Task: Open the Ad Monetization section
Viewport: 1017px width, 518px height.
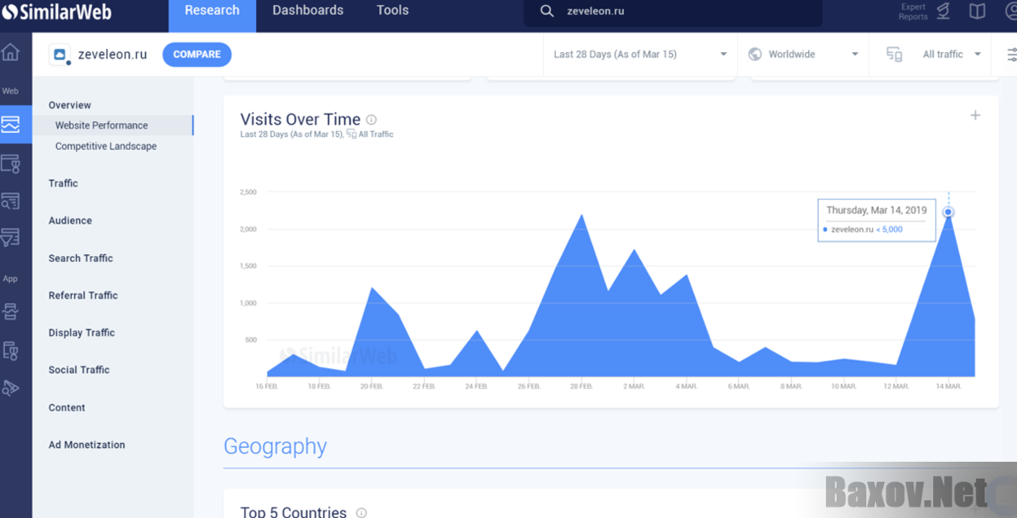Action: pos(86,446)
